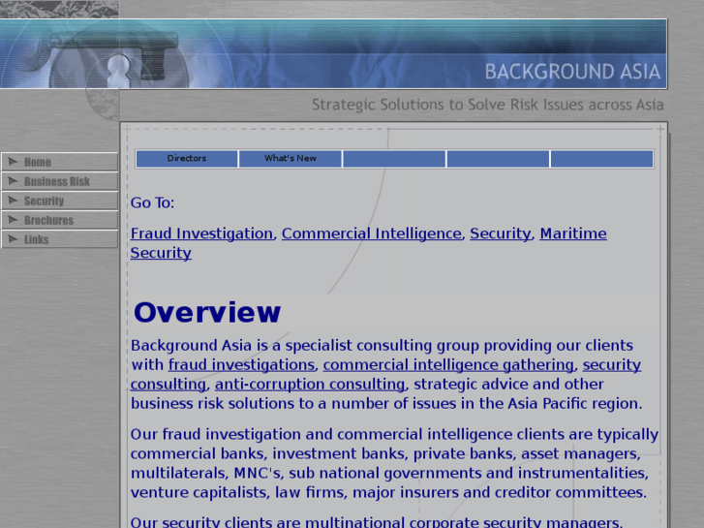Open the Links sidebar item
The width and height of the screenshot is (704, 528).
[59, 239]
